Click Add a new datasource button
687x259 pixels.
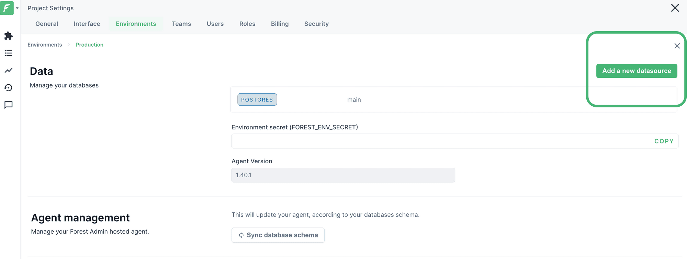(637, 71)
